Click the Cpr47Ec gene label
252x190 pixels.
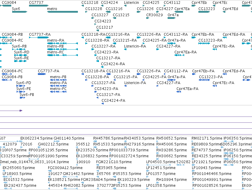(x=220, y=3)
